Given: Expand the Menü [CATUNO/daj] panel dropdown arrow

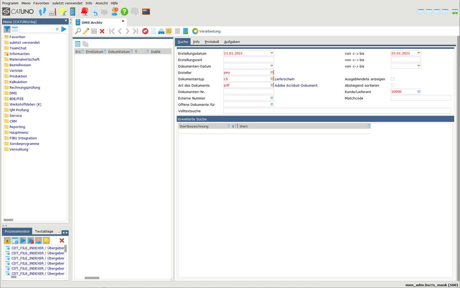Looking at the screenshot, I should pos(66,21).
